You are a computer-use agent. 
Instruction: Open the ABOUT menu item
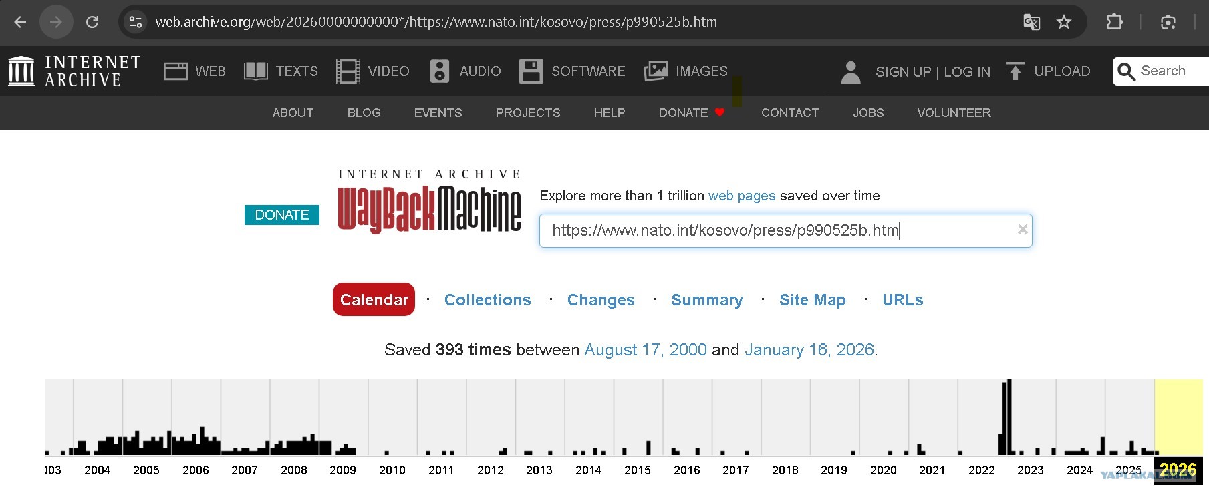pos(293,113)
